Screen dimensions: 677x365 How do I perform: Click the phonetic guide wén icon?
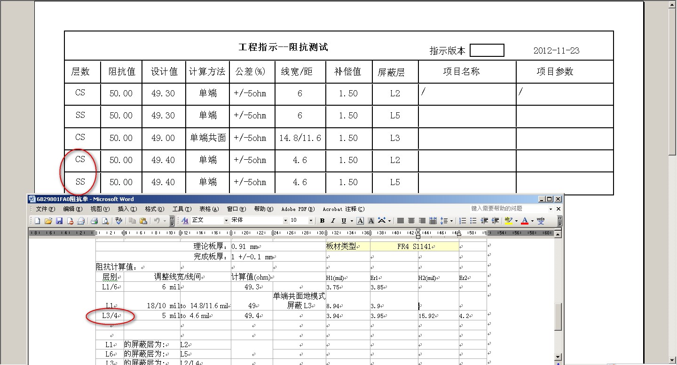[x=541, y=220]
